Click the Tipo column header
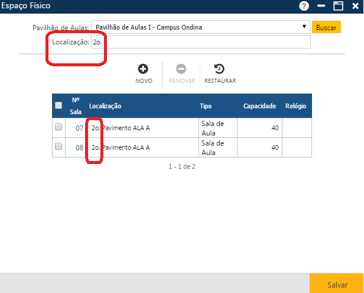The width and height of the screenshot is (364, 293). 206,106
